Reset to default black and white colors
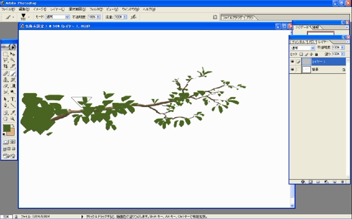Image resolution: width=352 pixels, height=219 pixels. (x=4, y=134)
